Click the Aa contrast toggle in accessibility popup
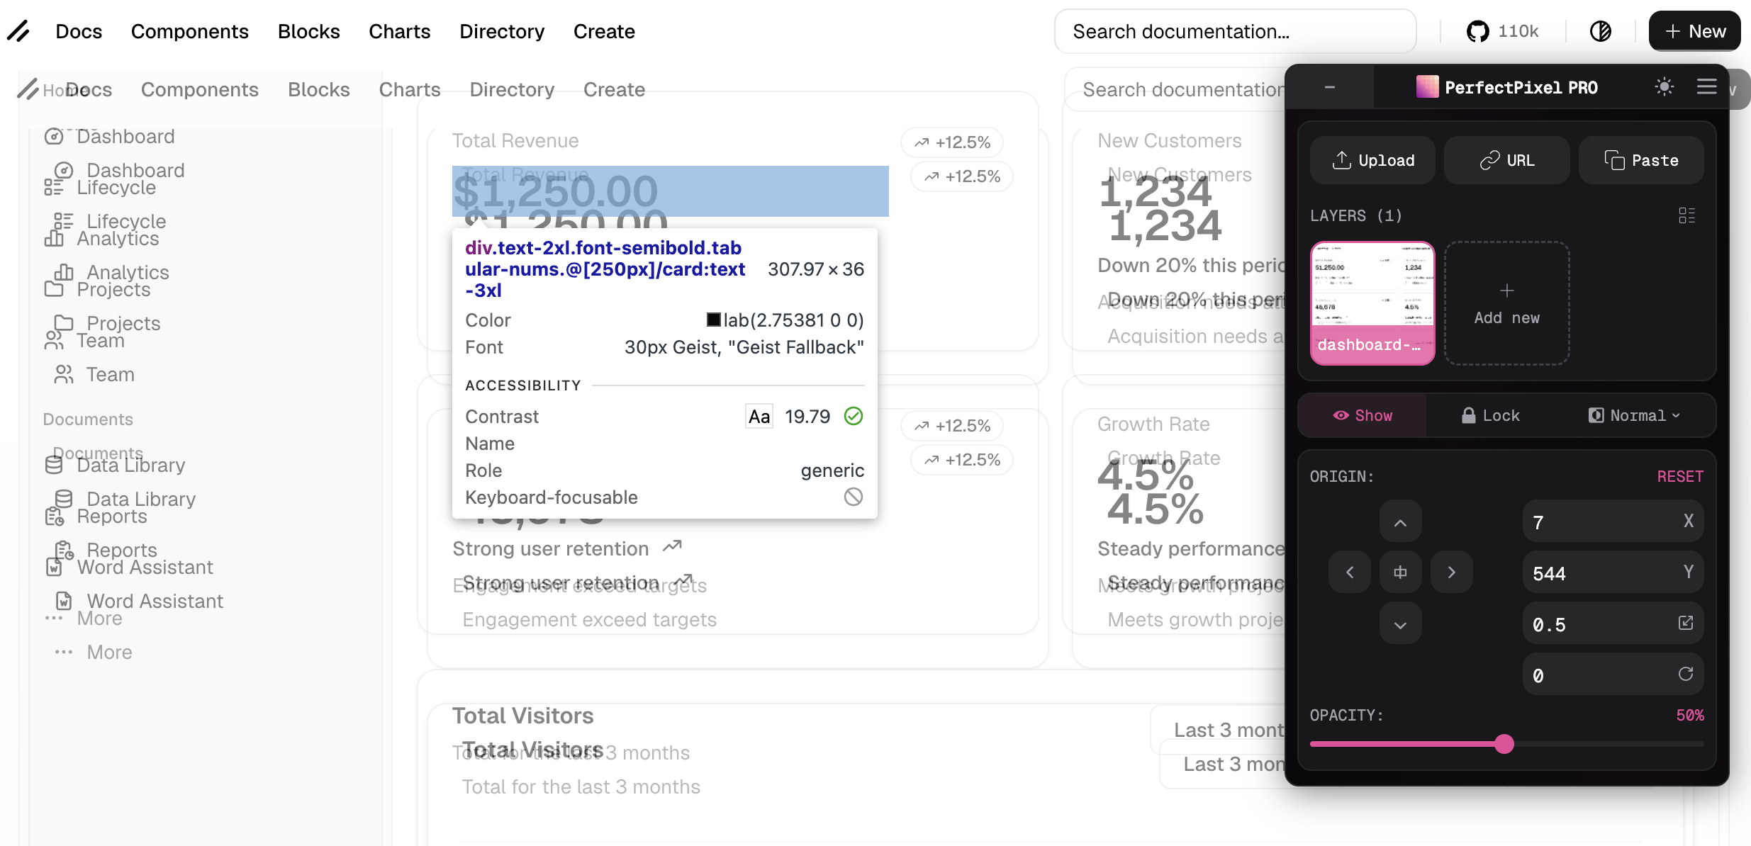 tap(759, 416)
